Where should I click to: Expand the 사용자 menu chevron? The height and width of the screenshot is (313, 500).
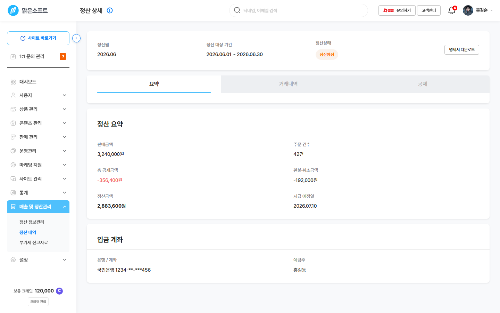coord(65,95)
